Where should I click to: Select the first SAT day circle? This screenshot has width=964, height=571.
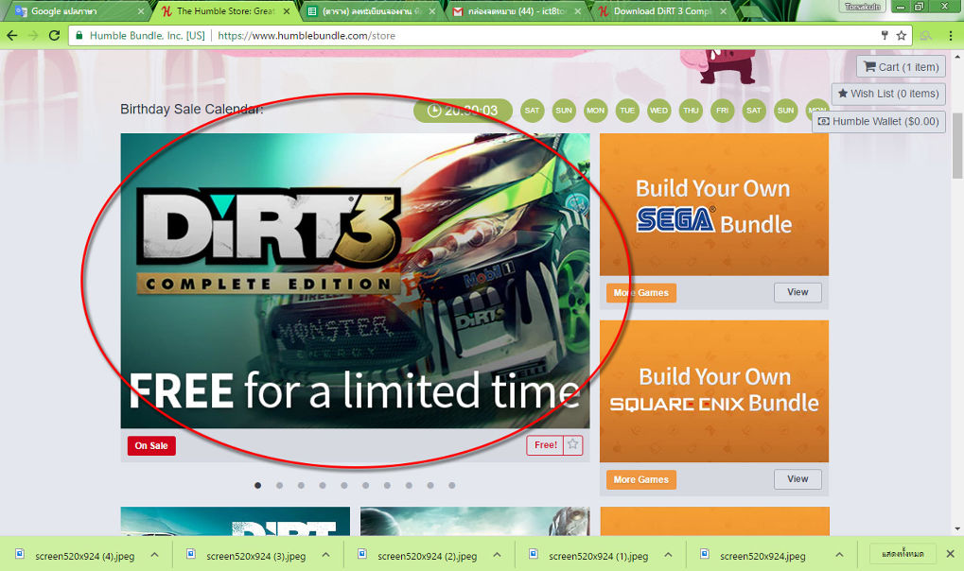[532, 111]
